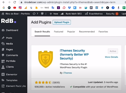This screenshot has width=126, height=93.
Task: Open the Synology NAS bookmark
Action: point(45,8)
